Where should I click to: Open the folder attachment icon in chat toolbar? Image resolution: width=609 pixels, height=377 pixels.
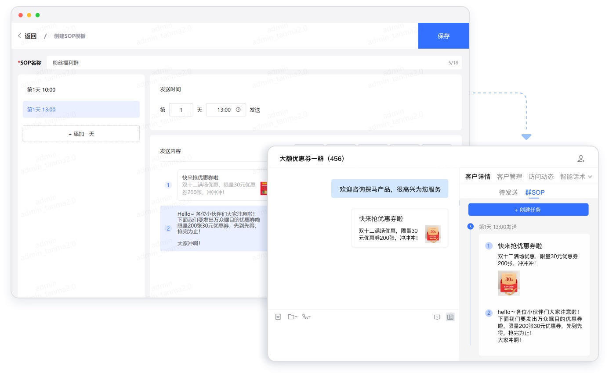tap(290, 317)
